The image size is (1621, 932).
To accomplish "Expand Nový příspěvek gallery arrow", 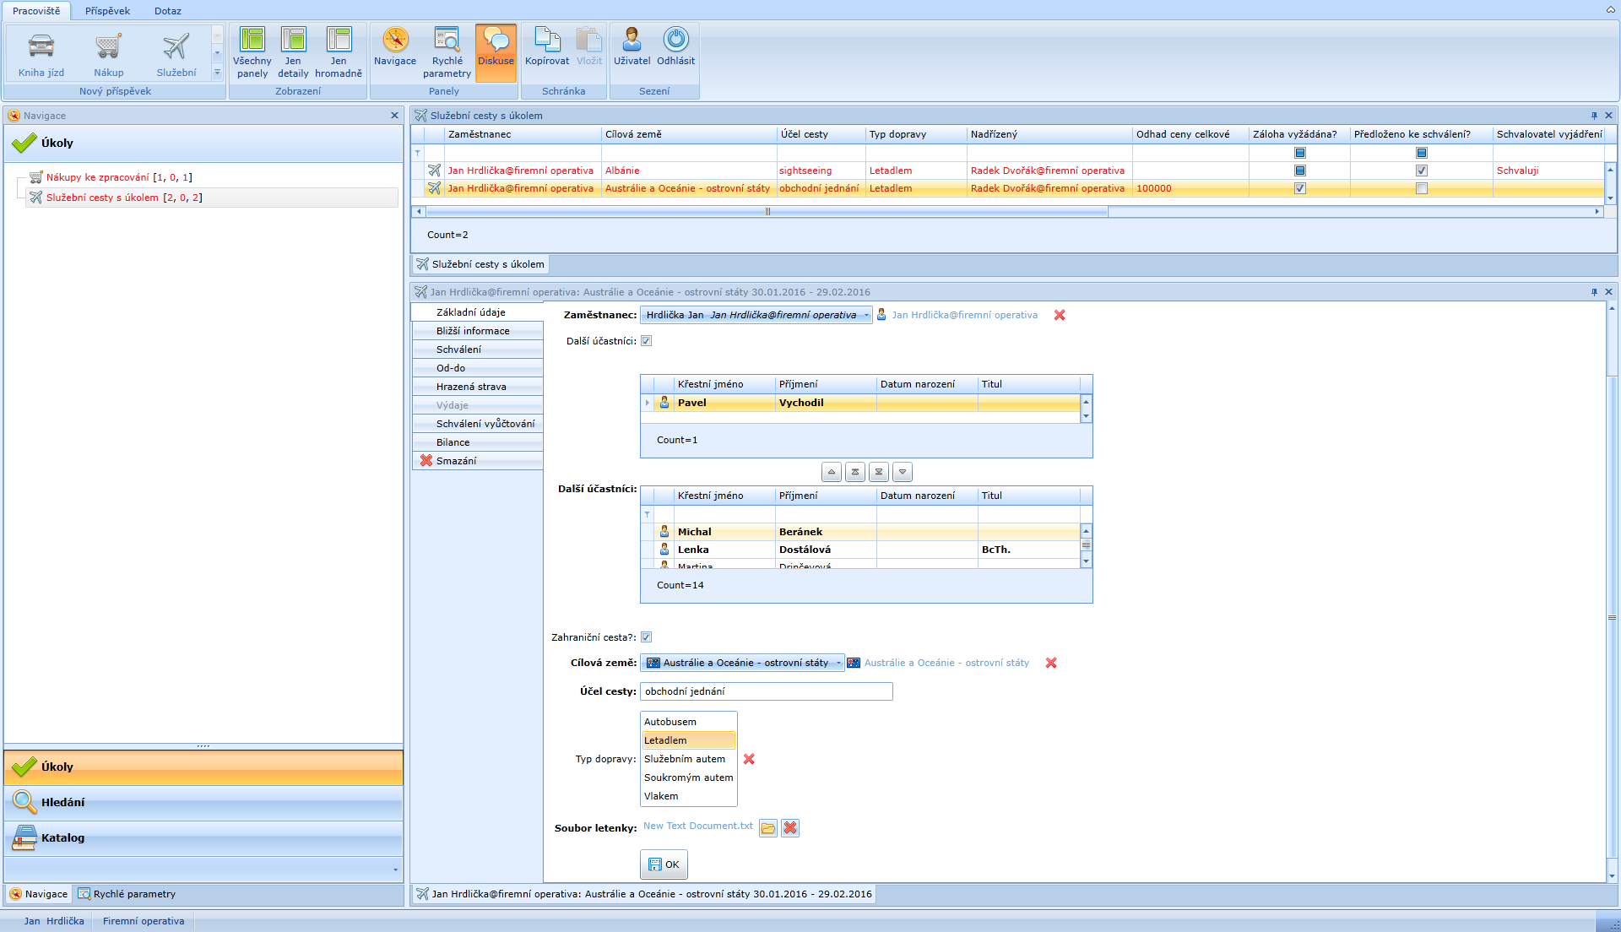I will [217, 73].
